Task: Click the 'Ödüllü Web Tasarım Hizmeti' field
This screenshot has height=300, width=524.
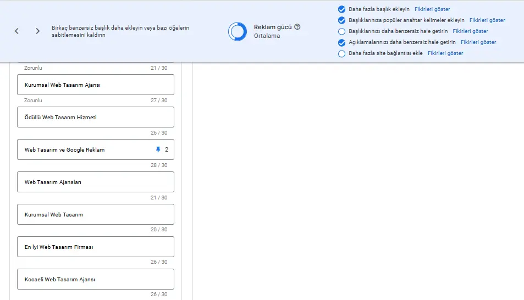Action: [96, 117]
